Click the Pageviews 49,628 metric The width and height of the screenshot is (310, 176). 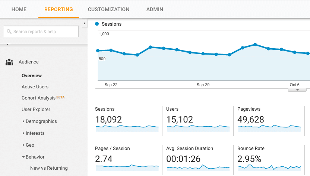click(251, 120)
